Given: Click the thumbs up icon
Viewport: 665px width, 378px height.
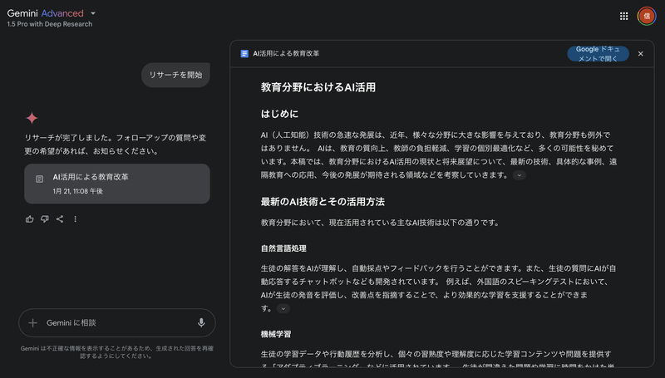Looking at the screenshot, I should 30,219.
